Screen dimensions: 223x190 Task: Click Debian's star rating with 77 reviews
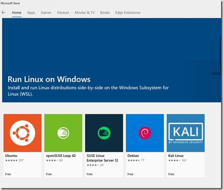tap(136, 160)
